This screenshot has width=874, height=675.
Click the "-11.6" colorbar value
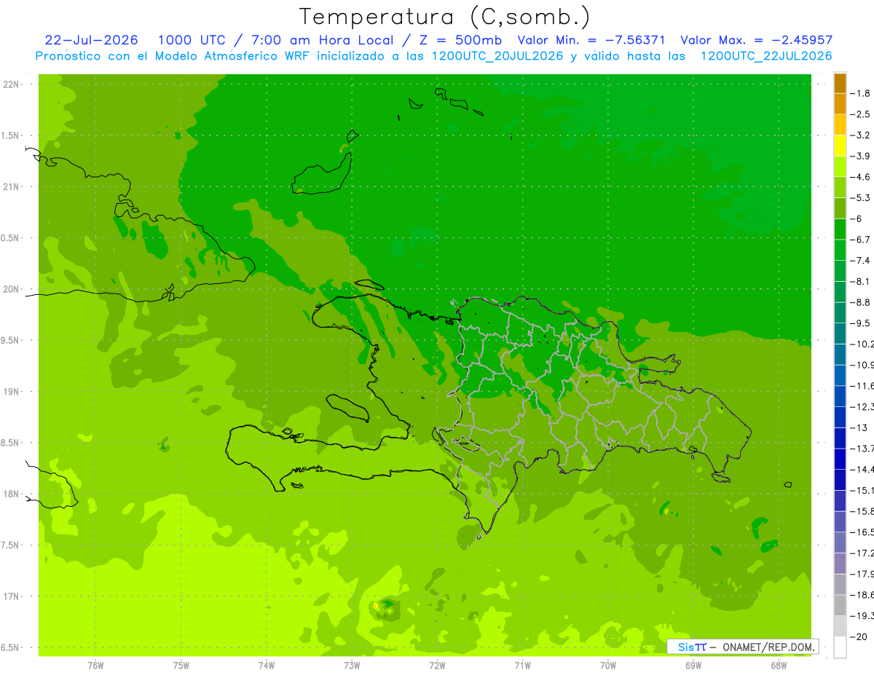pyautogui.click(x=862, y=386)
